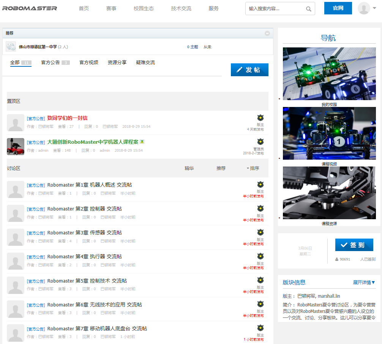This screenshot has height=344, width=382.
Task: Click the person icon beside 90691 sign-in count
Action: [x=337, y=259]
